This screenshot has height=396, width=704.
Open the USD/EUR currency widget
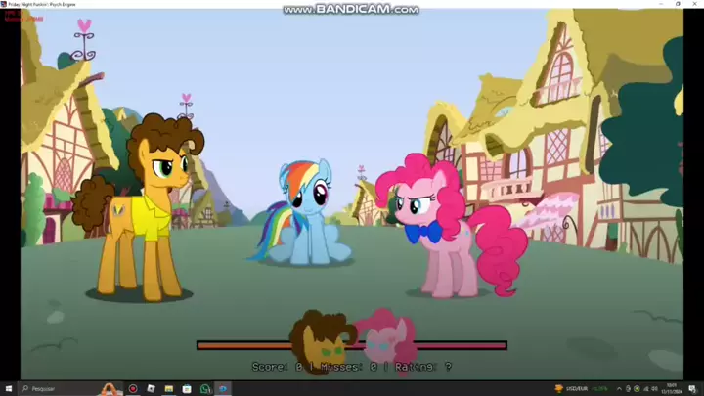577,388
